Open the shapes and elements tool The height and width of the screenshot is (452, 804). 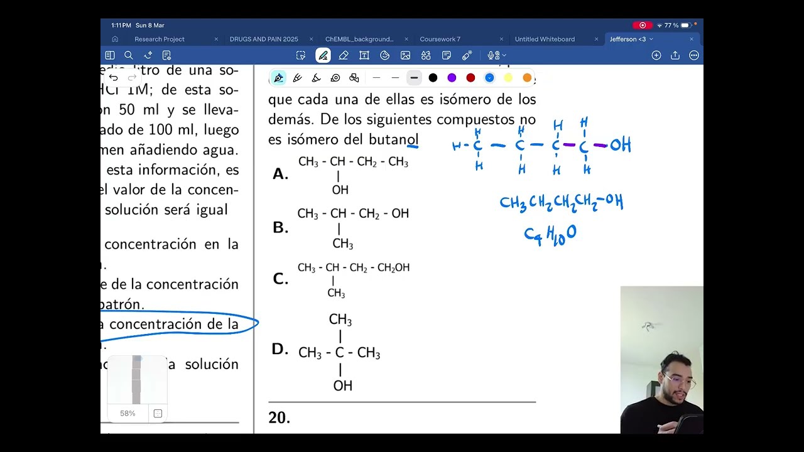[426, 55]
